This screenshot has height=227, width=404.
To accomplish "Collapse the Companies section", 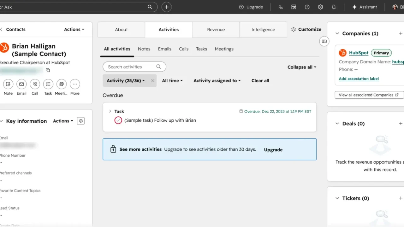I will pos(337,33).
